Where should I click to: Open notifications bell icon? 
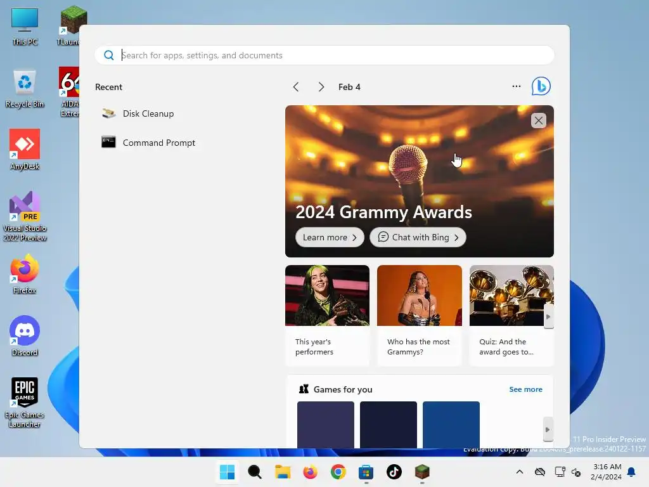[x=632, y=472]
